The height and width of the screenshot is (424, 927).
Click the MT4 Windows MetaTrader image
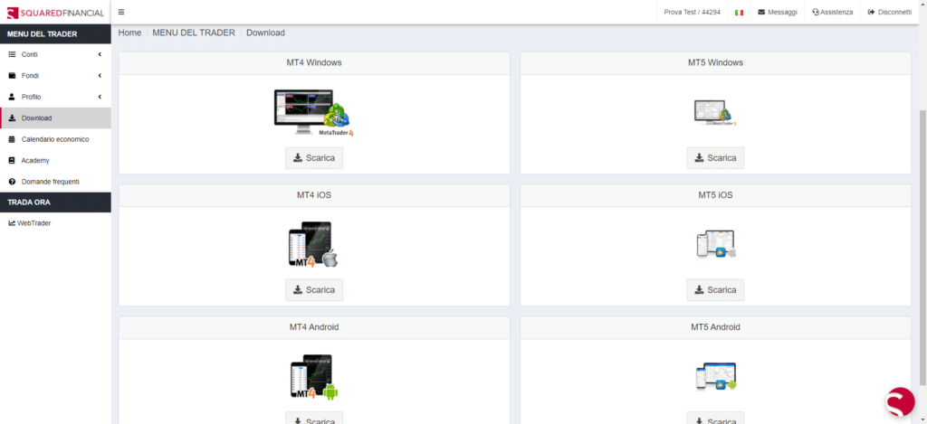pos(314,113)
